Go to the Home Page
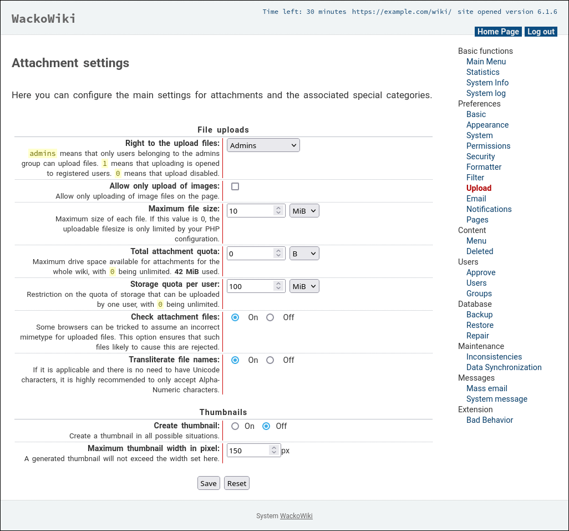 (x=498, y=32)
